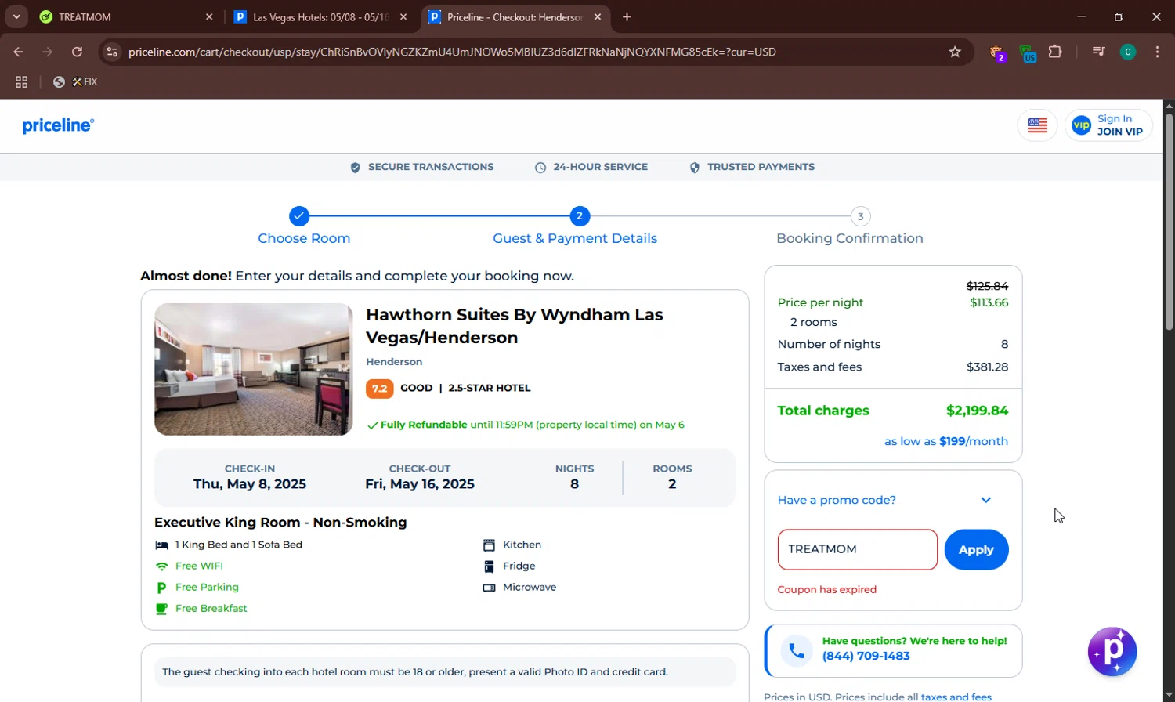
Task: Close the TREATMOM tab
Action: pyautogui.click(x=209, y=16)
